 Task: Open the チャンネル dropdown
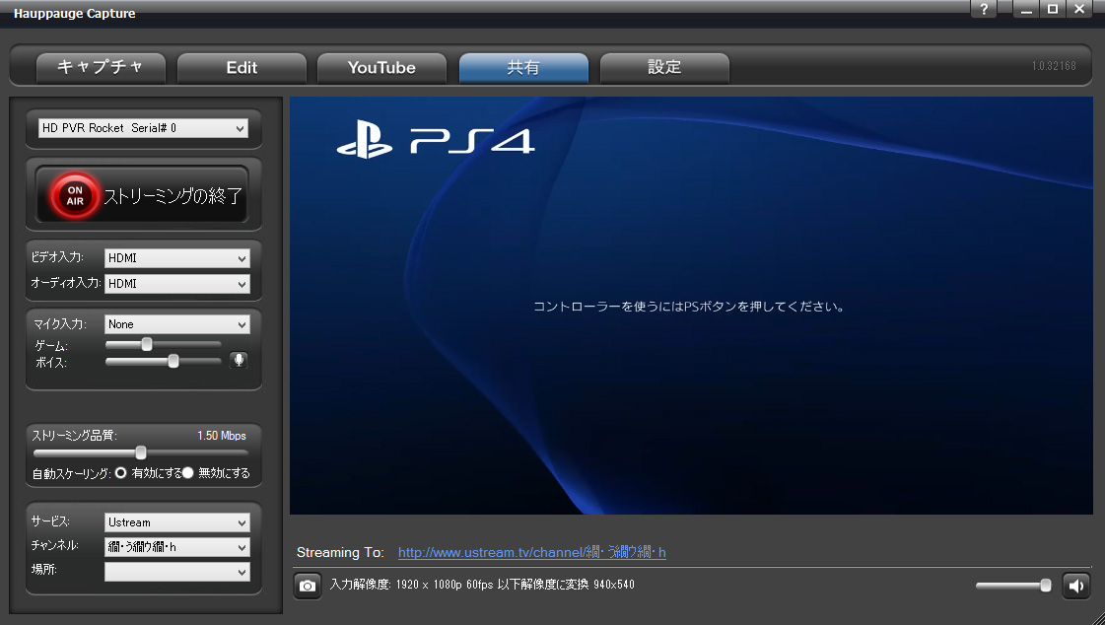click(x=176, y=547)
